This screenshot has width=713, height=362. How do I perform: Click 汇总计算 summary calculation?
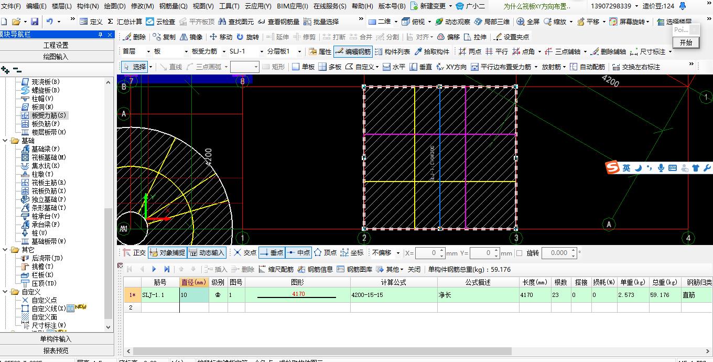[125, 22]
